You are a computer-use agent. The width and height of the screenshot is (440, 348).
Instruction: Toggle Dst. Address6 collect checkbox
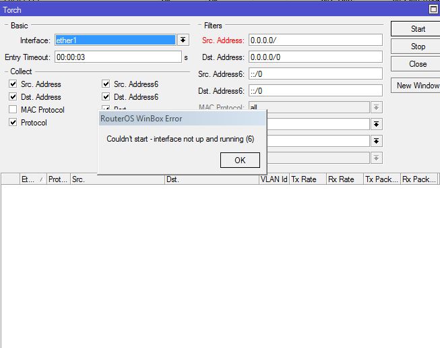click(x=106, y=96)
